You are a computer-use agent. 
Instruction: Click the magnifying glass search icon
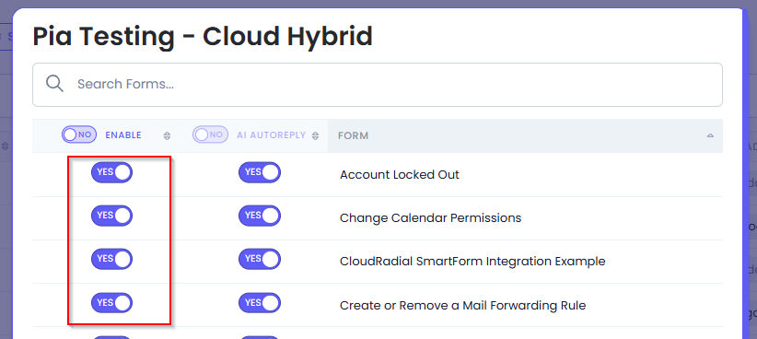tap(54, 84)
